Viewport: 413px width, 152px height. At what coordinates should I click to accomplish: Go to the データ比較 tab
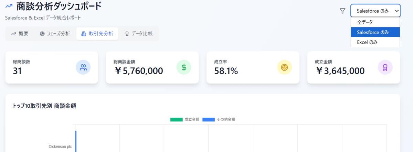point(139,34)
